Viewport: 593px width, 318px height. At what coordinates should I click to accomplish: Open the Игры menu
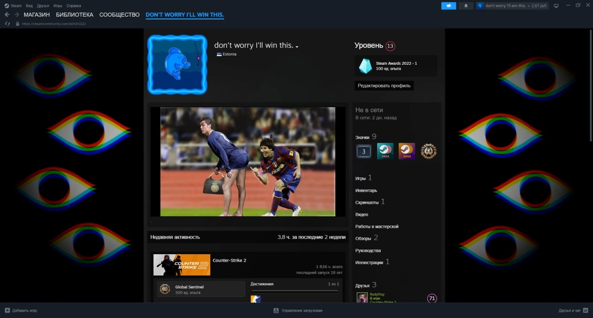58,6
